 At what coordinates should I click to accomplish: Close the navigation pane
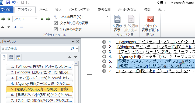78,41
